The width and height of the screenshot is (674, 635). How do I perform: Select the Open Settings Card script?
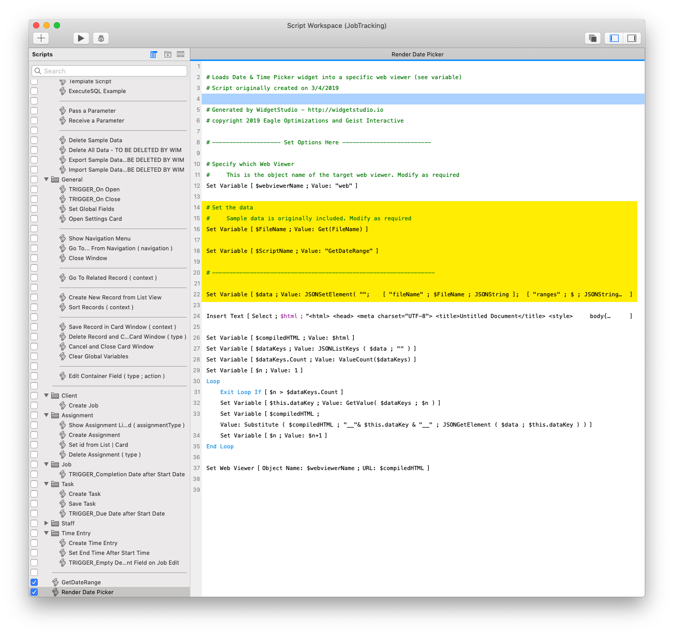(95, 219)
